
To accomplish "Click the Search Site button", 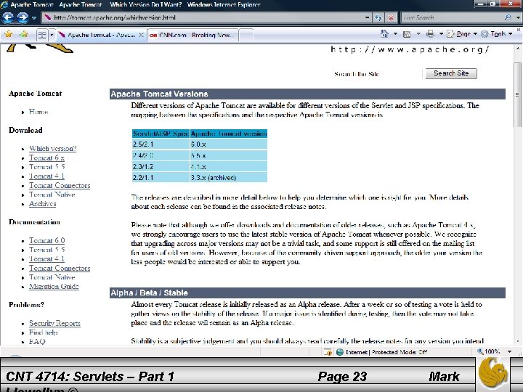I will (x=451, y=73).
